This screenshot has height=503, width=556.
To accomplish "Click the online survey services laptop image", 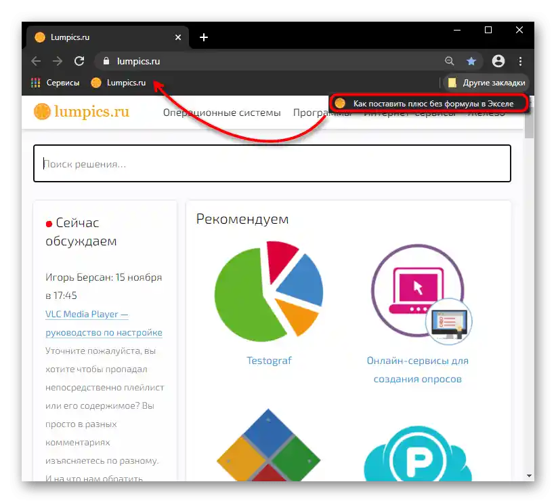I will coord(421,294).
